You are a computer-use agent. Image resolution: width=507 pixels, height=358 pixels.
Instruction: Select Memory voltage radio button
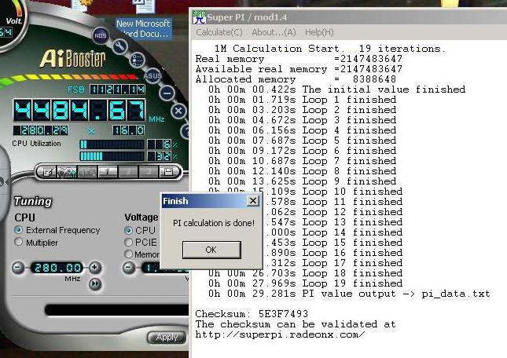click(128, 254)
